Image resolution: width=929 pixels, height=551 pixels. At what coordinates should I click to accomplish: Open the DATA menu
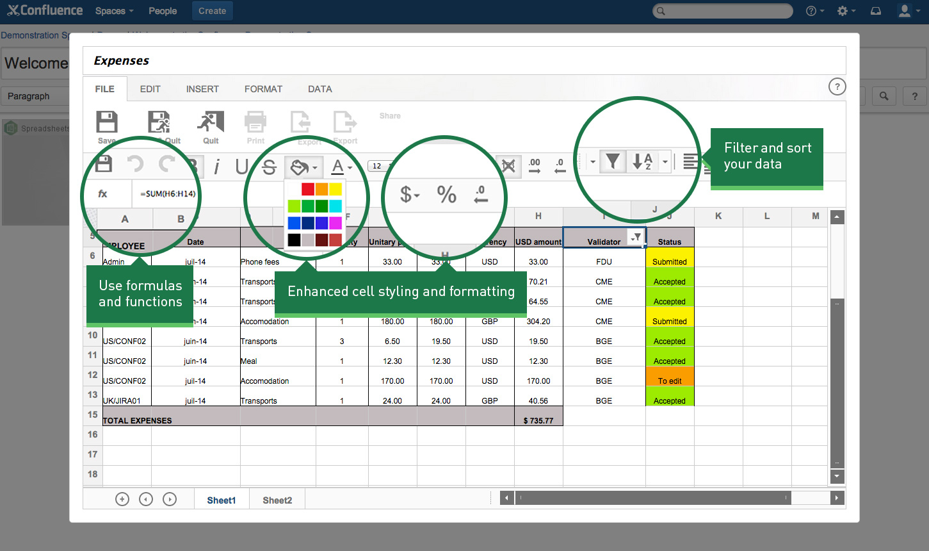319,89
